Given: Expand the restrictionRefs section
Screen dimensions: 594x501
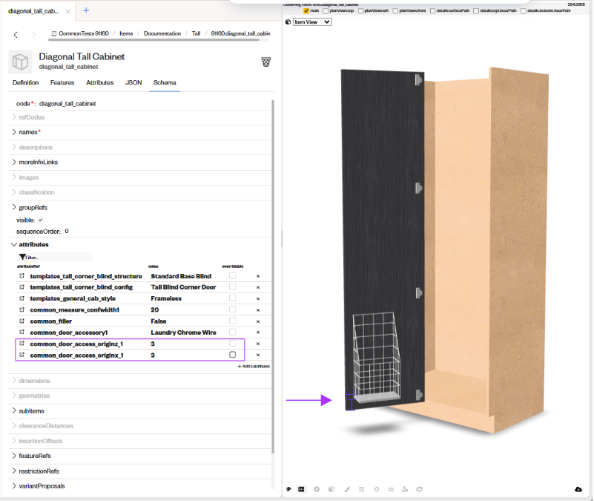Looking at the screenshot, I should point(14,471).
